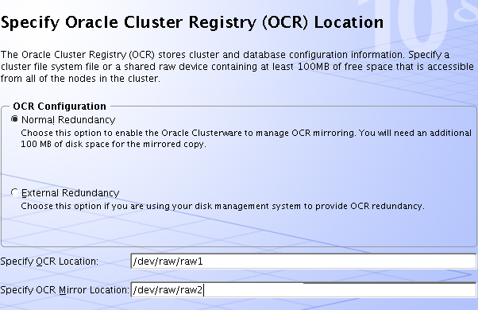This screenshot has width=478, height=310.
Task: Click the 'Specify OCR Location:' label
Action: point(49,262)
